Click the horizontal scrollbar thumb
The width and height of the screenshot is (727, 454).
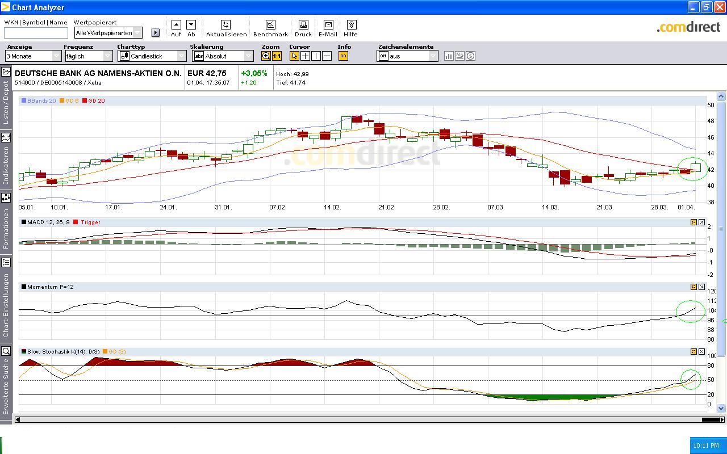[x=711, y=419]
